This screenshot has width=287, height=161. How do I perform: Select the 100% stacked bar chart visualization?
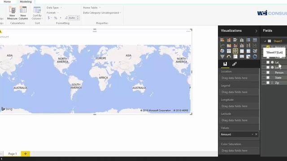point(248,40)
